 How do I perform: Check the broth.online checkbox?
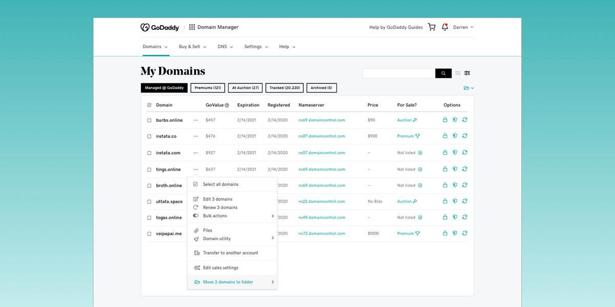coord(149,186)
